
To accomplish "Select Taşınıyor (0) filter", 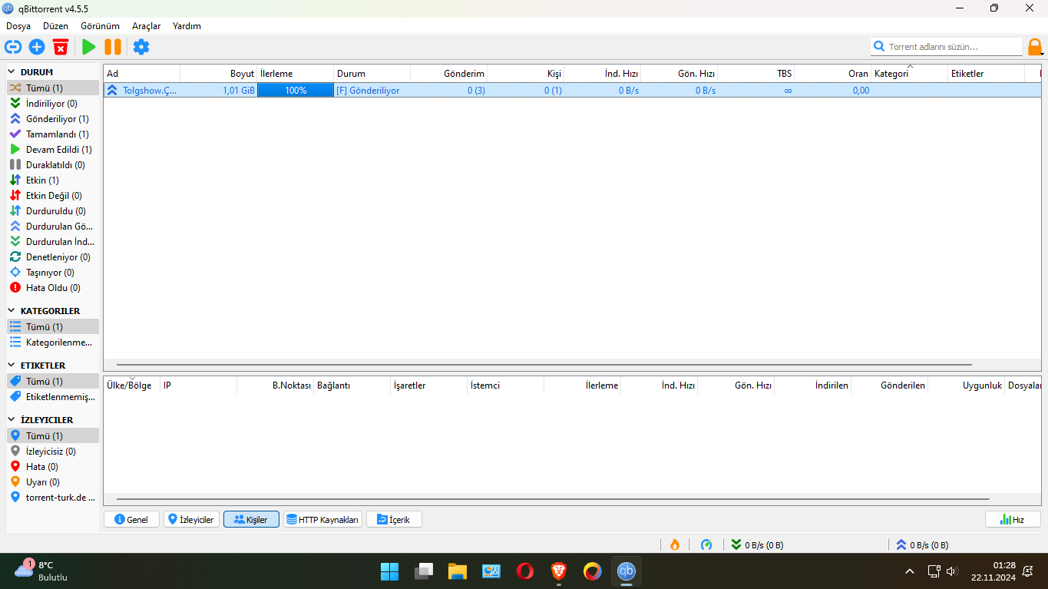I will pos(53,273).
